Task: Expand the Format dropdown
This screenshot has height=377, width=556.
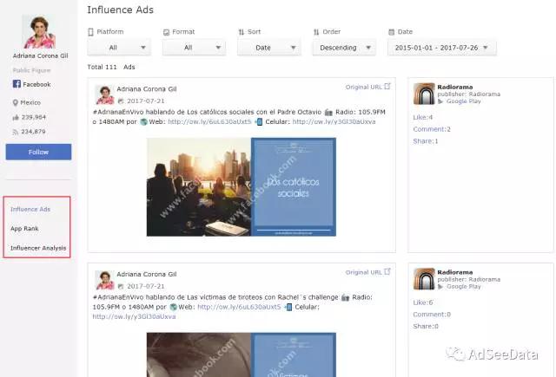Action: pos(194,48)
